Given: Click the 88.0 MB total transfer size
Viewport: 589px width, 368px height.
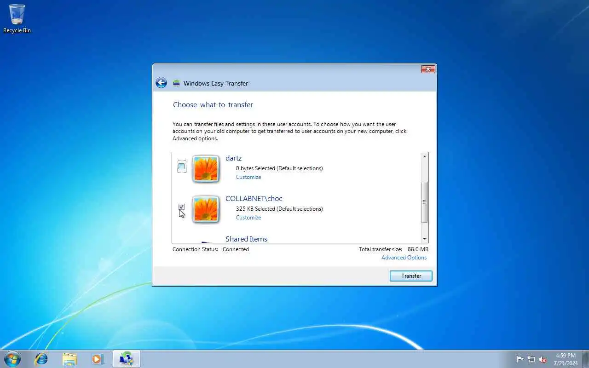Looking at the screenshot, I should [x=418, y=249].
